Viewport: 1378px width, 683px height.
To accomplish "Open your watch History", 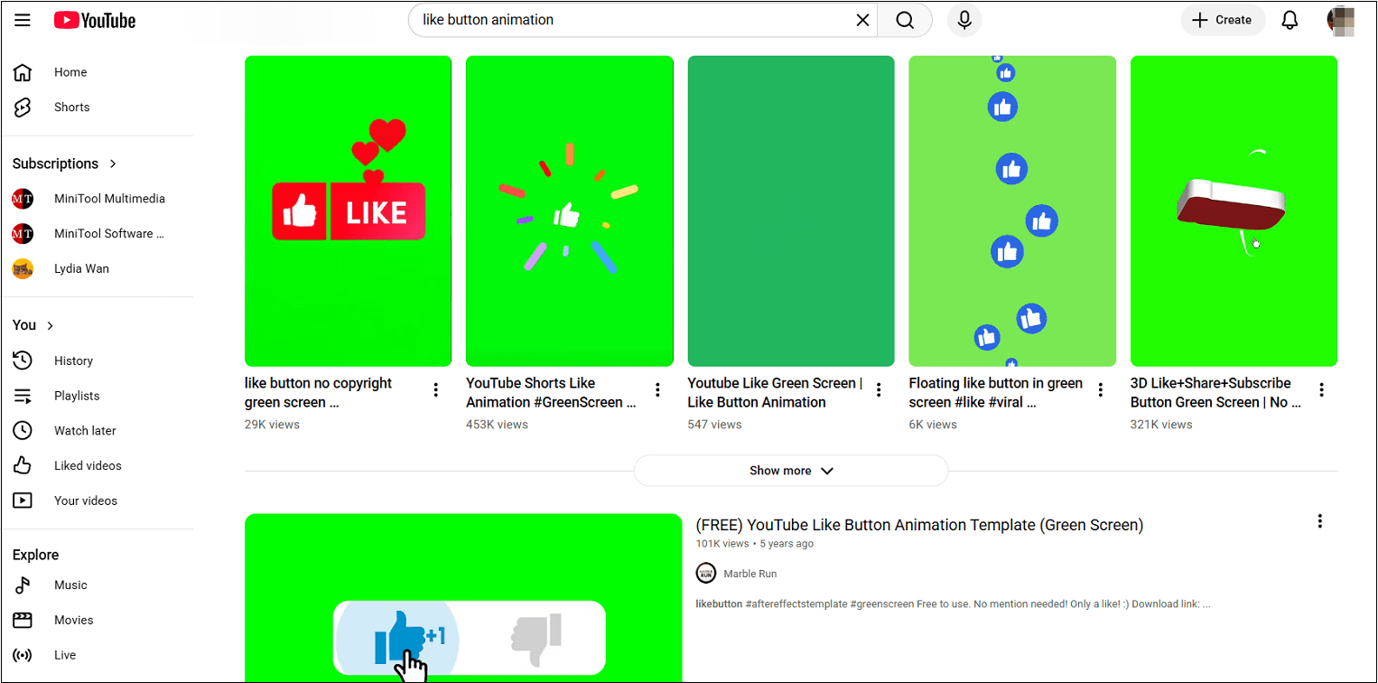I will [73, 360].
